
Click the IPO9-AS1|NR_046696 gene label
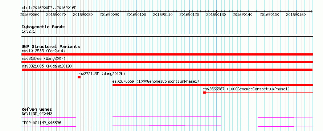click(x=41, y=123)
